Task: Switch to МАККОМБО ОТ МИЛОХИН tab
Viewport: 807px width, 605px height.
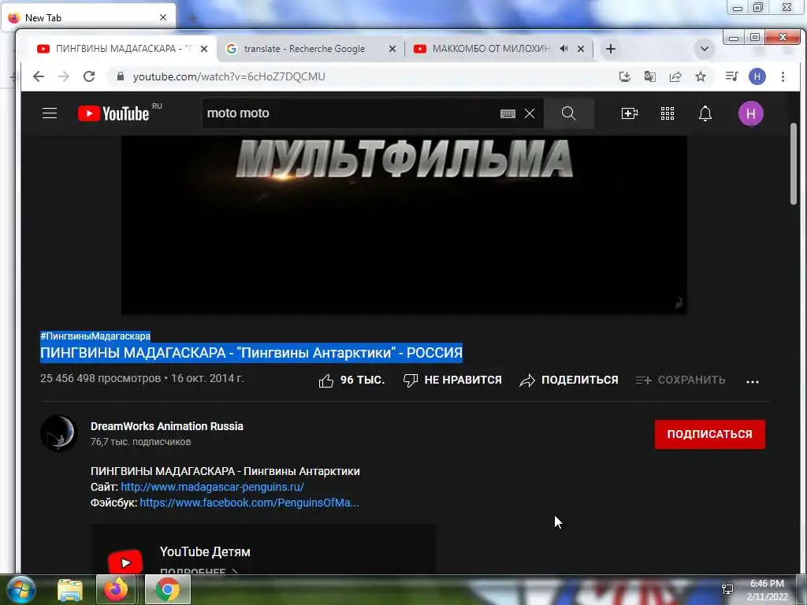Action: (x=499, y=49)
